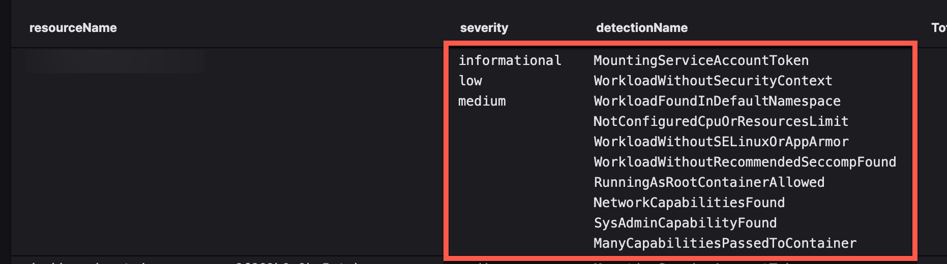Select the medium severity value
The width and height of the screenshot is (947, 264).
click(482, 101)
